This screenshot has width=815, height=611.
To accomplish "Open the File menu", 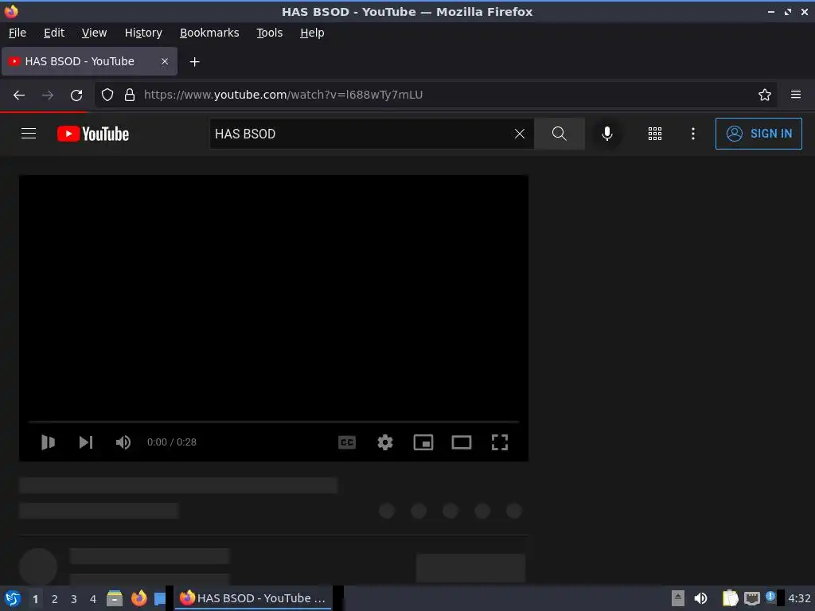I will coord(18,33).
